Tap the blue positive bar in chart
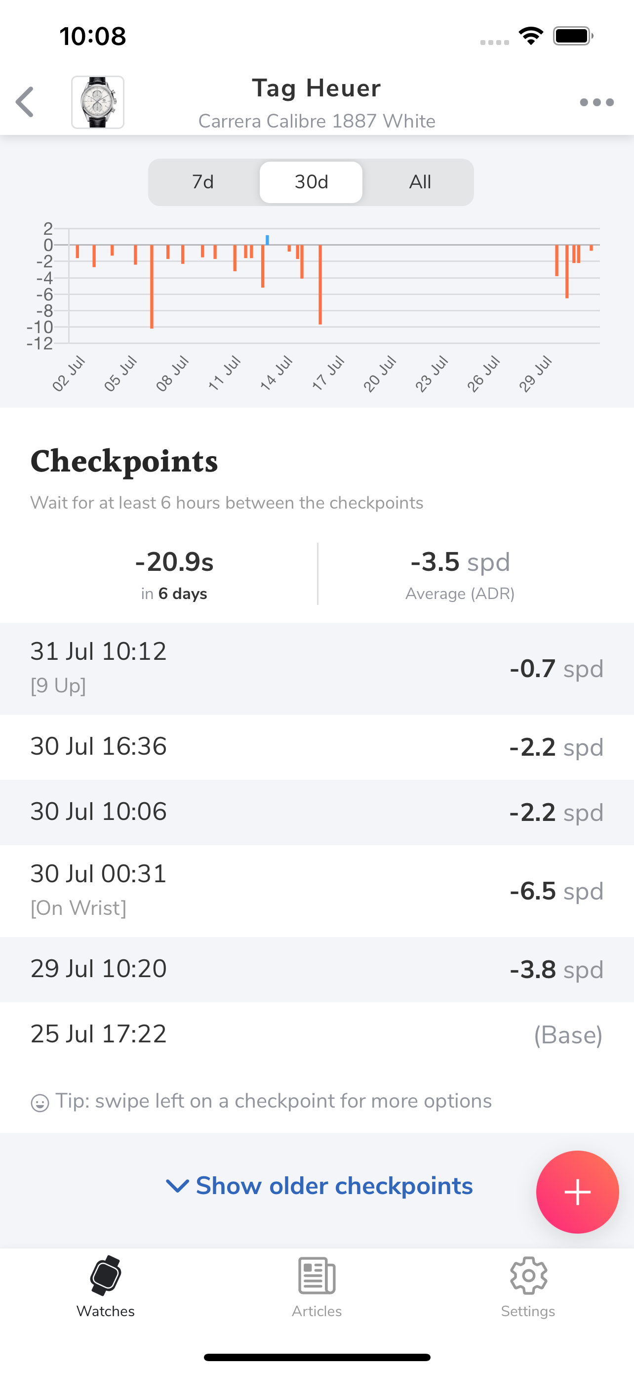 (267, 240)
